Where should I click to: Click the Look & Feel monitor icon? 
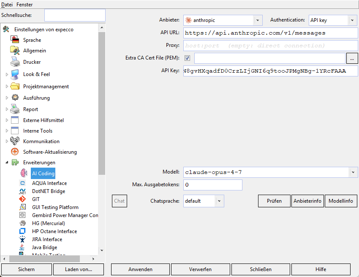pyautogui.click(x=15, y=74)
